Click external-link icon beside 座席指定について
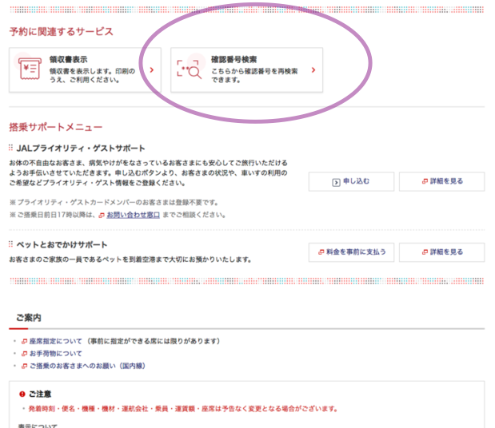 24,341
